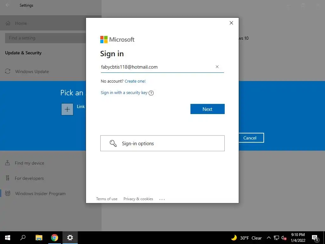Screen dimensions: 325x244
Task: Click Find my device icon
Action: point(8,163)
